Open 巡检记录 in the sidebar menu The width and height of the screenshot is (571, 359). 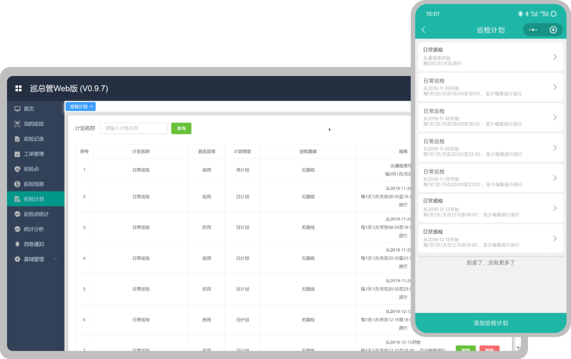[x=34, y=139]
